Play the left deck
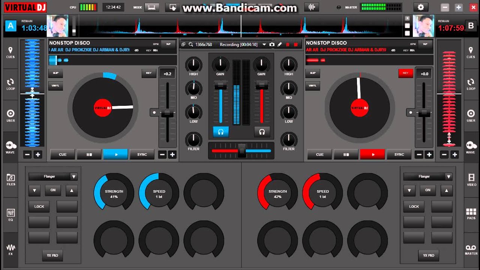480x270 pixels. pos(115,154)
